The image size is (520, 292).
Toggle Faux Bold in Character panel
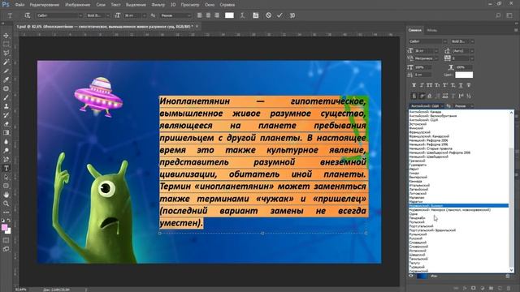point(414,85)
